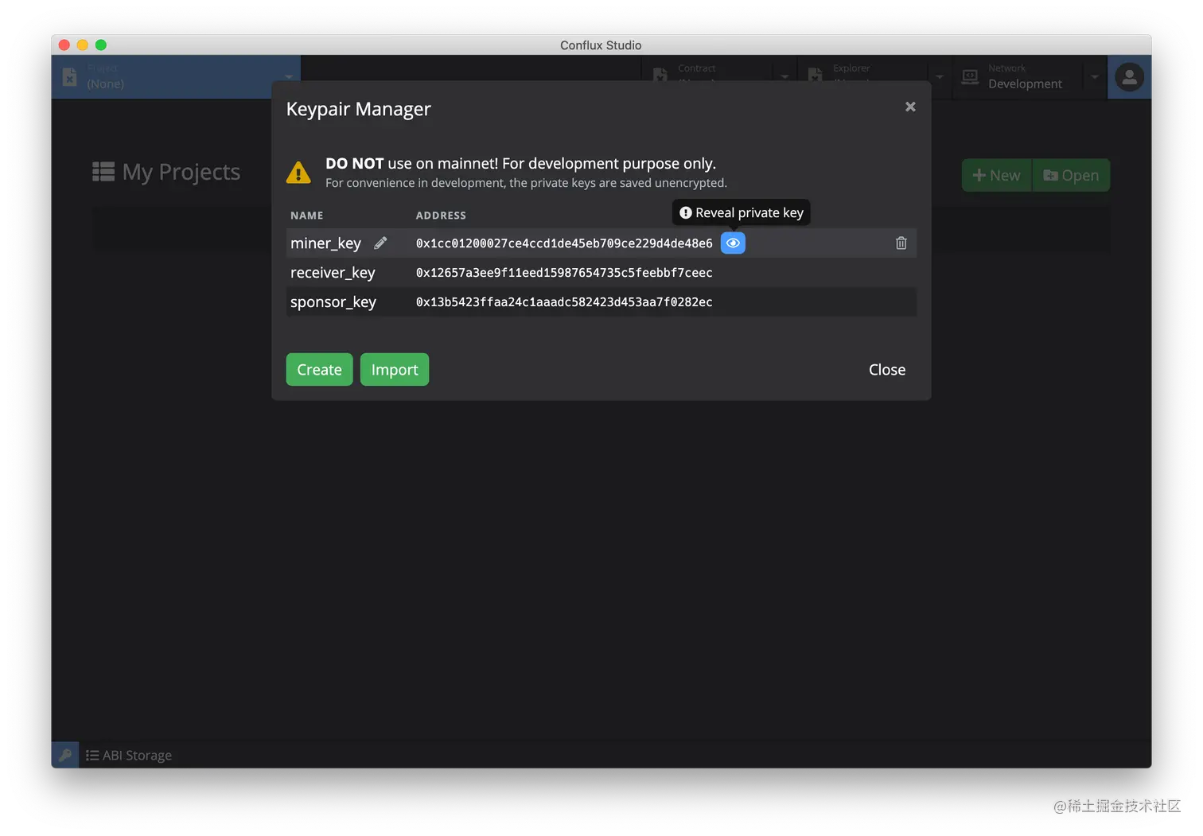The image size is (1203, 836).
Task: Select the receiver_key row name
Action: pos(333,273)
